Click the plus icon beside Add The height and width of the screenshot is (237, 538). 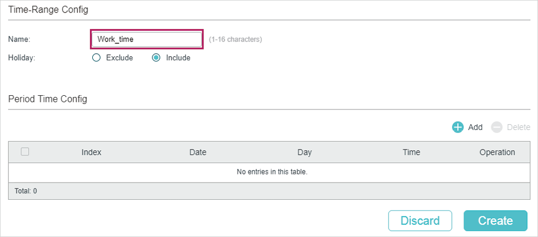(458, 127)
